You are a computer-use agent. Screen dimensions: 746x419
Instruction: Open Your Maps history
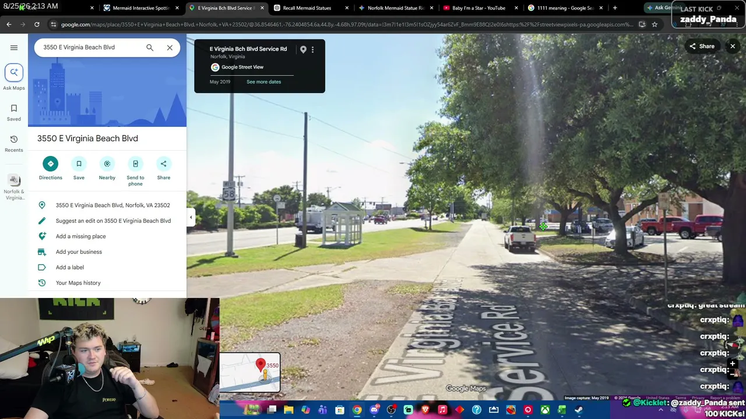tap(78, 283)
